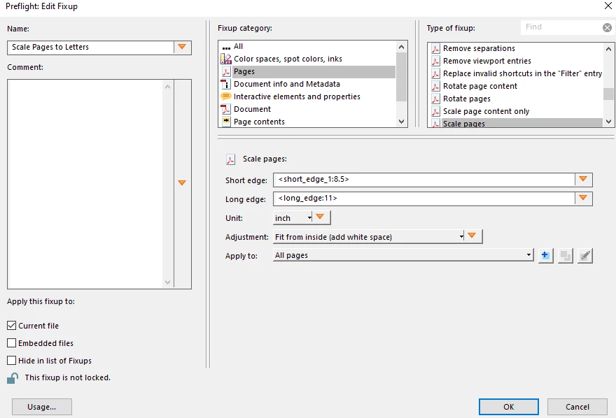The width and height of the screenshot is (616, 418).
Task: Click the All category dots icon
Action: [x=226, y=48]
